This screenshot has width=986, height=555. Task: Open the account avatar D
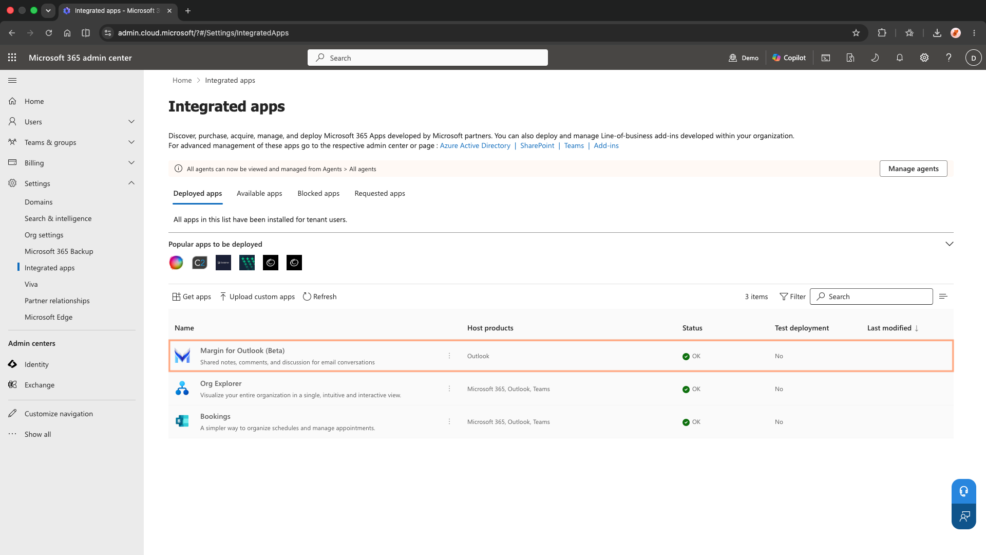click(x=974, y=58)
